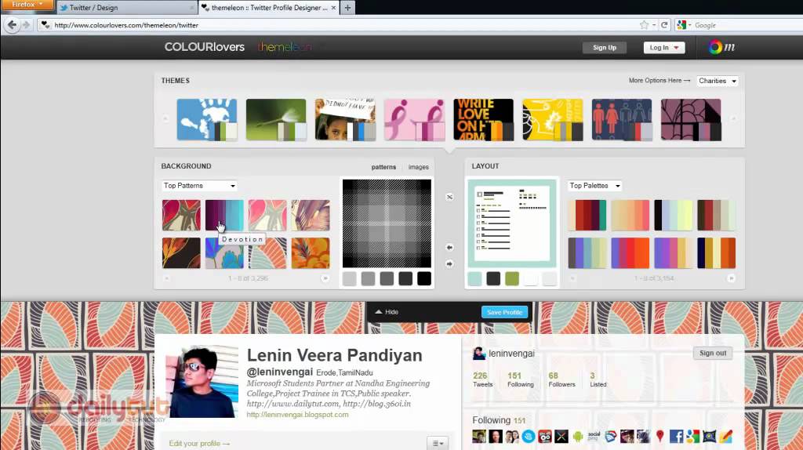Click the Android icon in Following list

pos(578,436)
